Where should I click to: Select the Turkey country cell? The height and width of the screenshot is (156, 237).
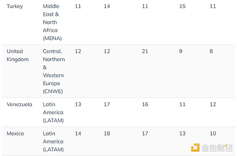15,6
